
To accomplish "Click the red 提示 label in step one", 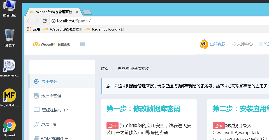I will point(112,126).
